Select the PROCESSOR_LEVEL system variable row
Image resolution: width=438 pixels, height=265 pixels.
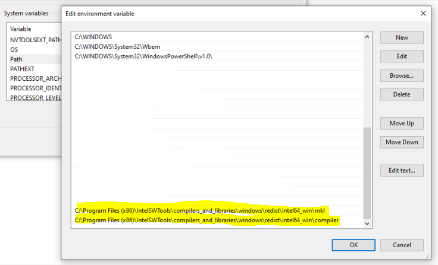point(34,97)
